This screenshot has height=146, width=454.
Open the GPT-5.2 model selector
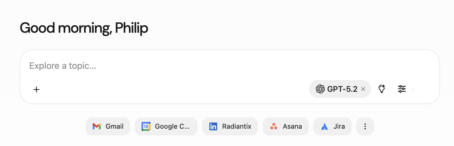pyautogui.click(x=342, y=89)
